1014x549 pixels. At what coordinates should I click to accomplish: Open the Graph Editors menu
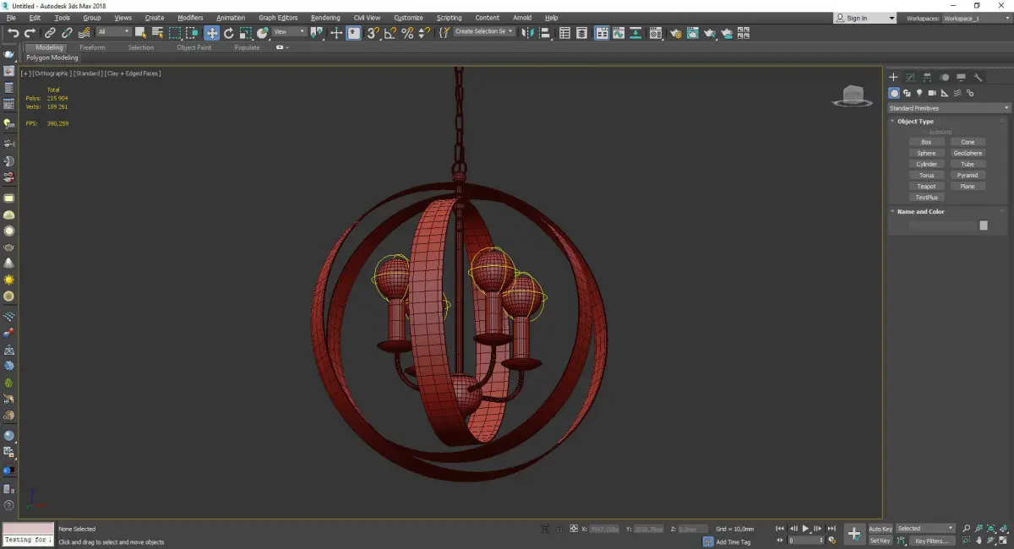click(x=278, y=18)
